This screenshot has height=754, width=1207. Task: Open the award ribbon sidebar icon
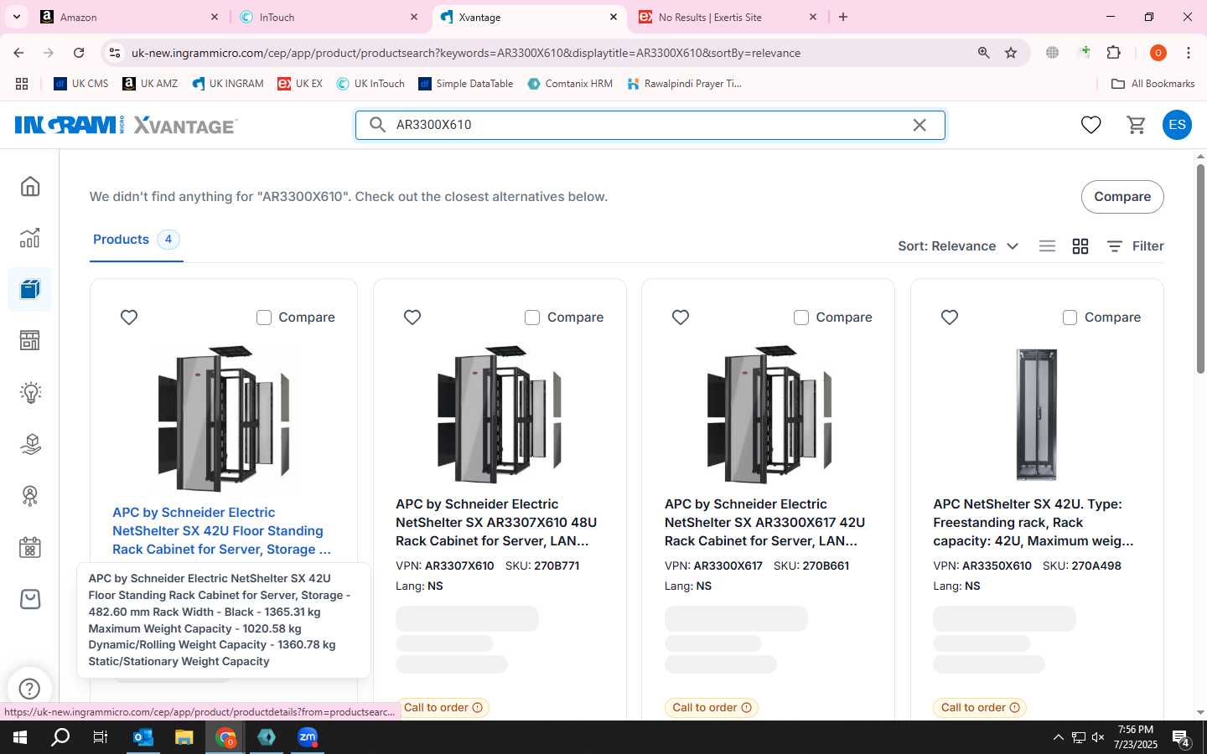point(30,496)
